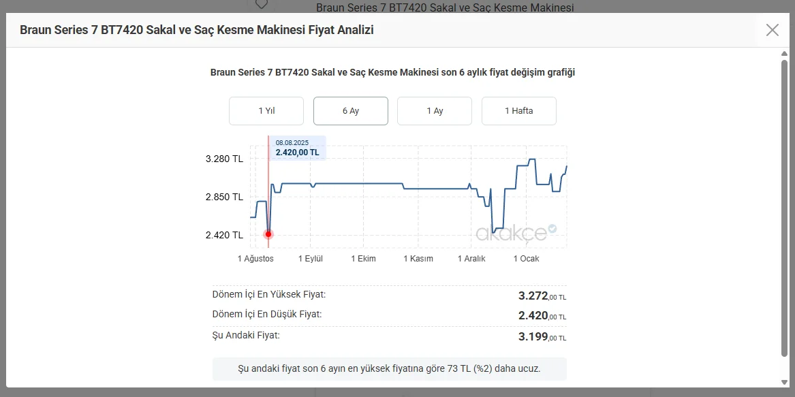The width and height of the screenshot is (795, 397).
Task: Close the Fiyat Analizi dialog
Action: (x=772, y=30)
